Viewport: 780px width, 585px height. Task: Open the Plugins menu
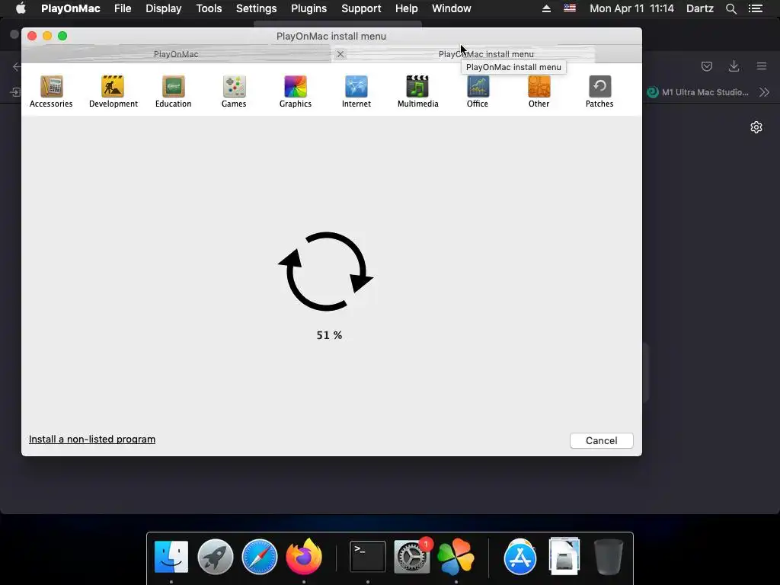pos(309,8)
